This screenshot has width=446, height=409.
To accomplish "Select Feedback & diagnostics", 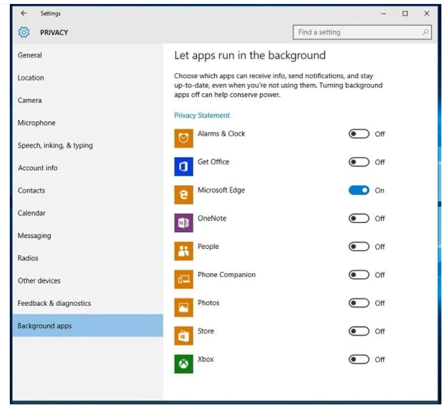I will click(x=87, y=303).
